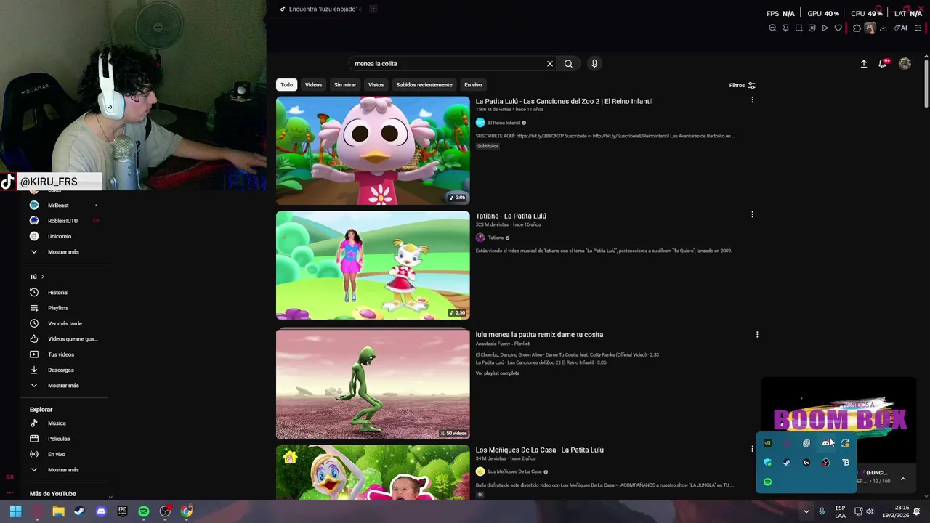Open options menu for La Patita Lulú video
The width and height of the screenshot is (930, 523).
point(752,100)
